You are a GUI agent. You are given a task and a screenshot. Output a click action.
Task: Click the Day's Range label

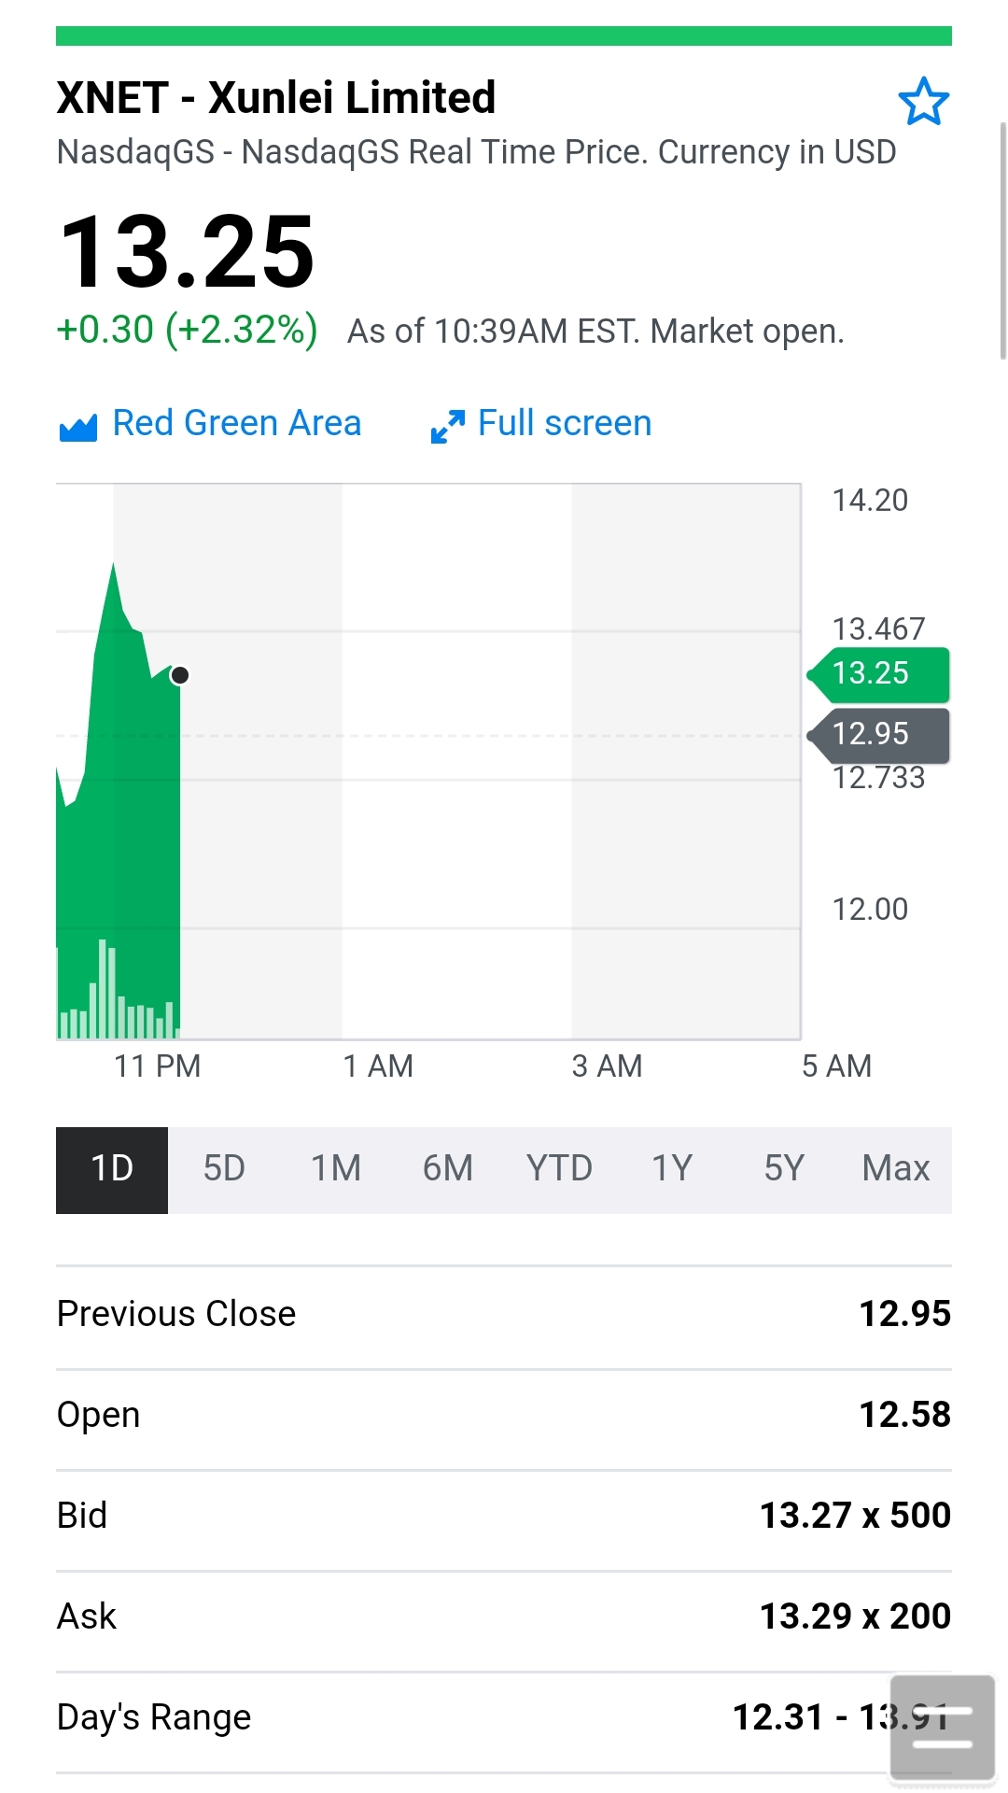[x=154, y=1717]
